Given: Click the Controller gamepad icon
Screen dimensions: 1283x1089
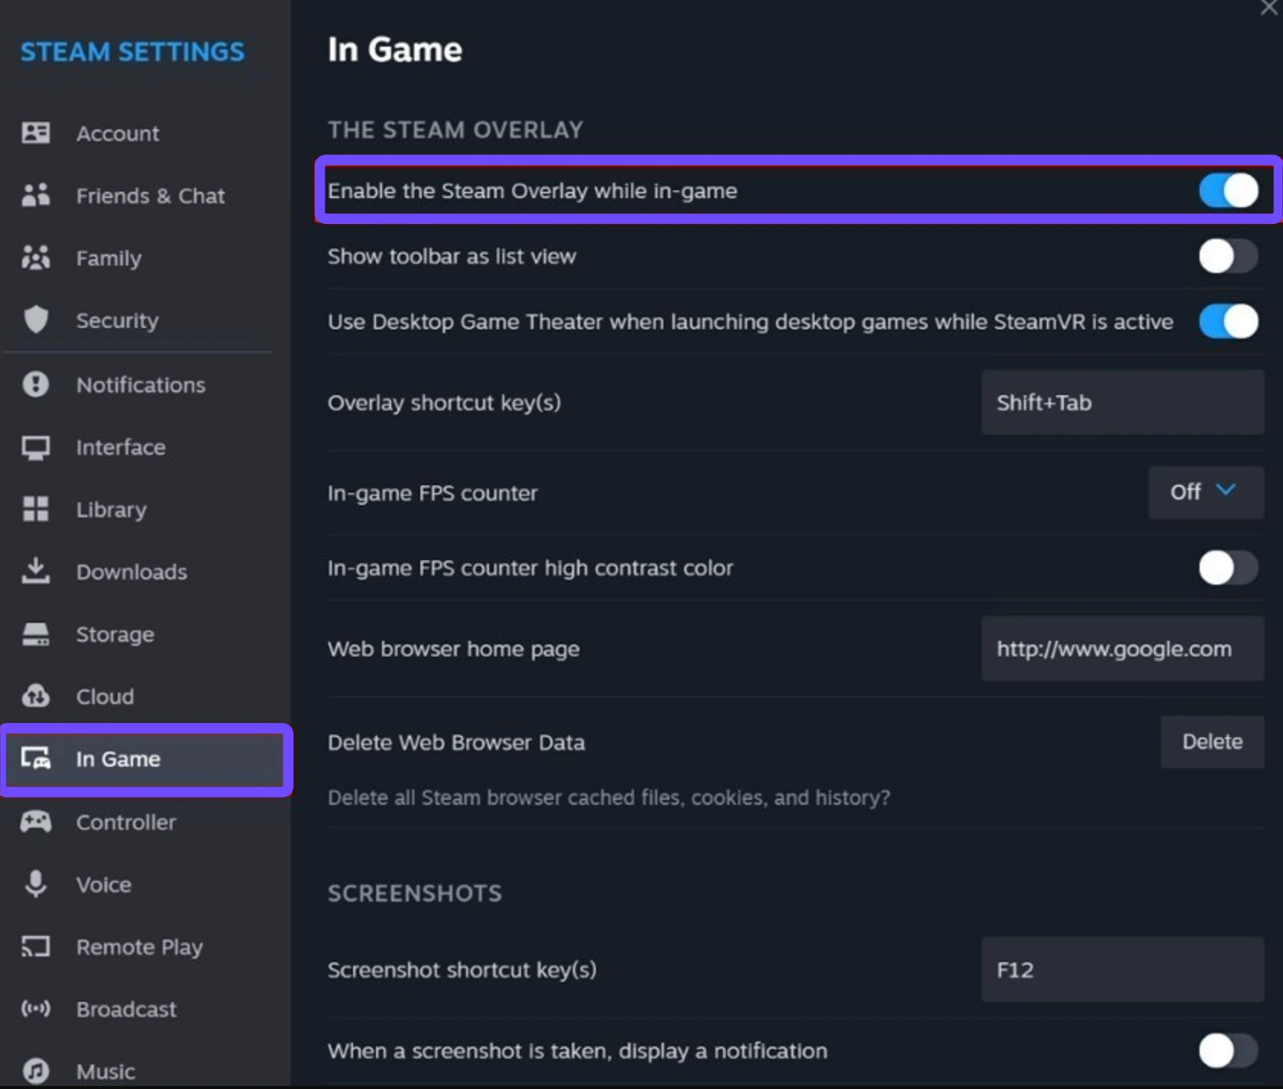Looking at the screenshot, I should [x=36, y=822].
